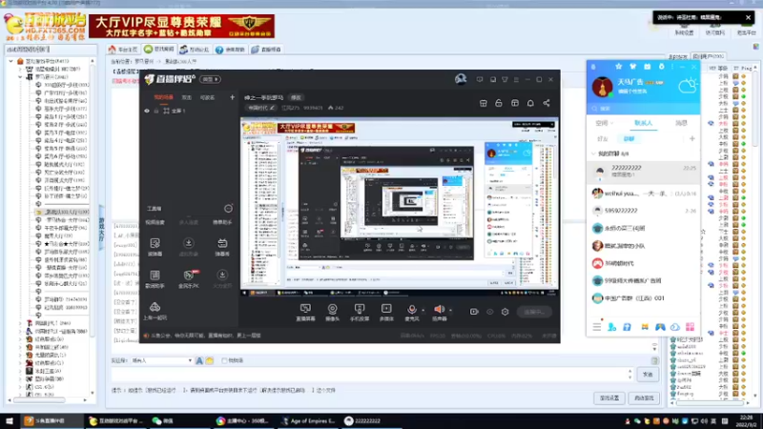Screen dimensions: 763x429
Task: Mute the speaker in 直播伴侣
Action: point(439,309)
